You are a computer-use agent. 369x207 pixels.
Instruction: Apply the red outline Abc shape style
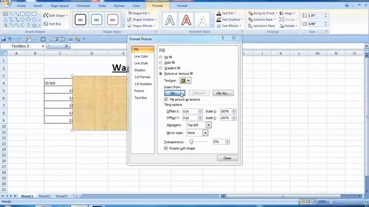click(112, 20)
